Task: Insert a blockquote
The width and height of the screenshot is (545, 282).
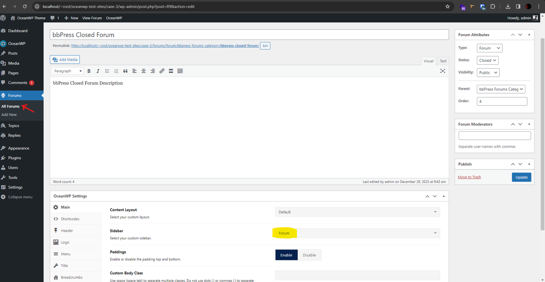Action: [x=125, y=71]
